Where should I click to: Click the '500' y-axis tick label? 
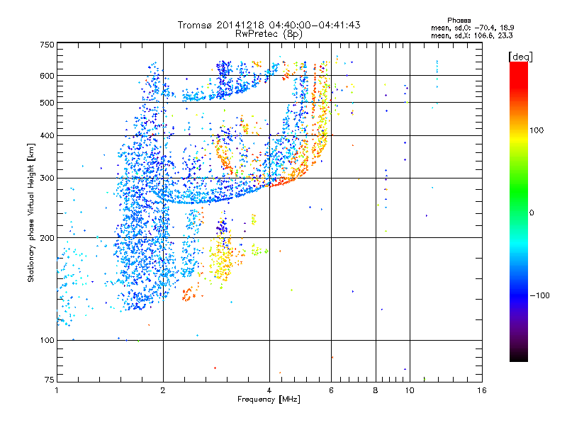(47, 103)
